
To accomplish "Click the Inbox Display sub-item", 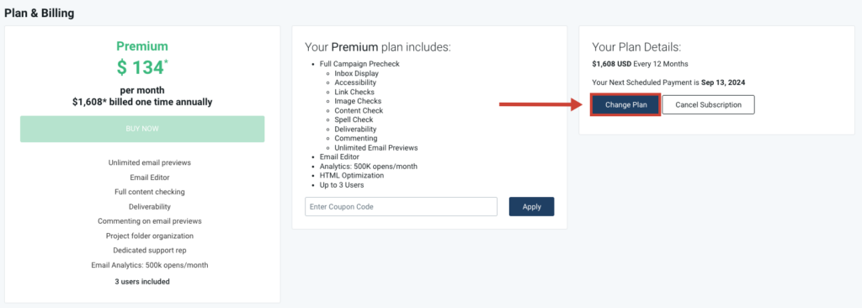I will pos(356,73).
